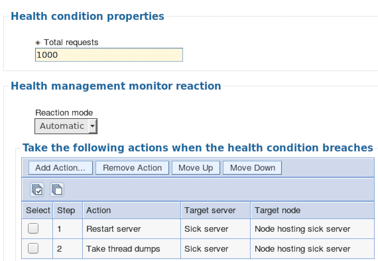Click the Add Action... button
Screen dimensions: 378x261
point(60,168)
